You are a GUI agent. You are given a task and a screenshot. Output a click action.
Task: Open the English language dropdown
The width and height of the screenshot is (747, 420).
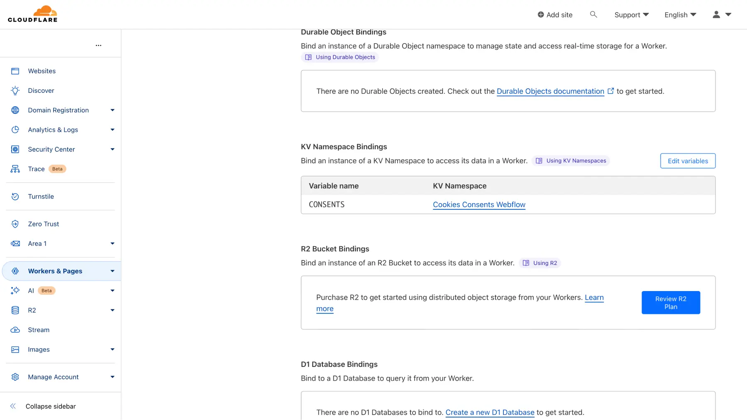pyautogui.click(x=681, y=15)
